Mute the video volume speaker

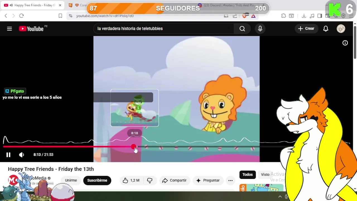21,155
